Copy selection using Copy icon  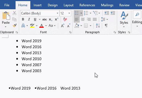14,19
